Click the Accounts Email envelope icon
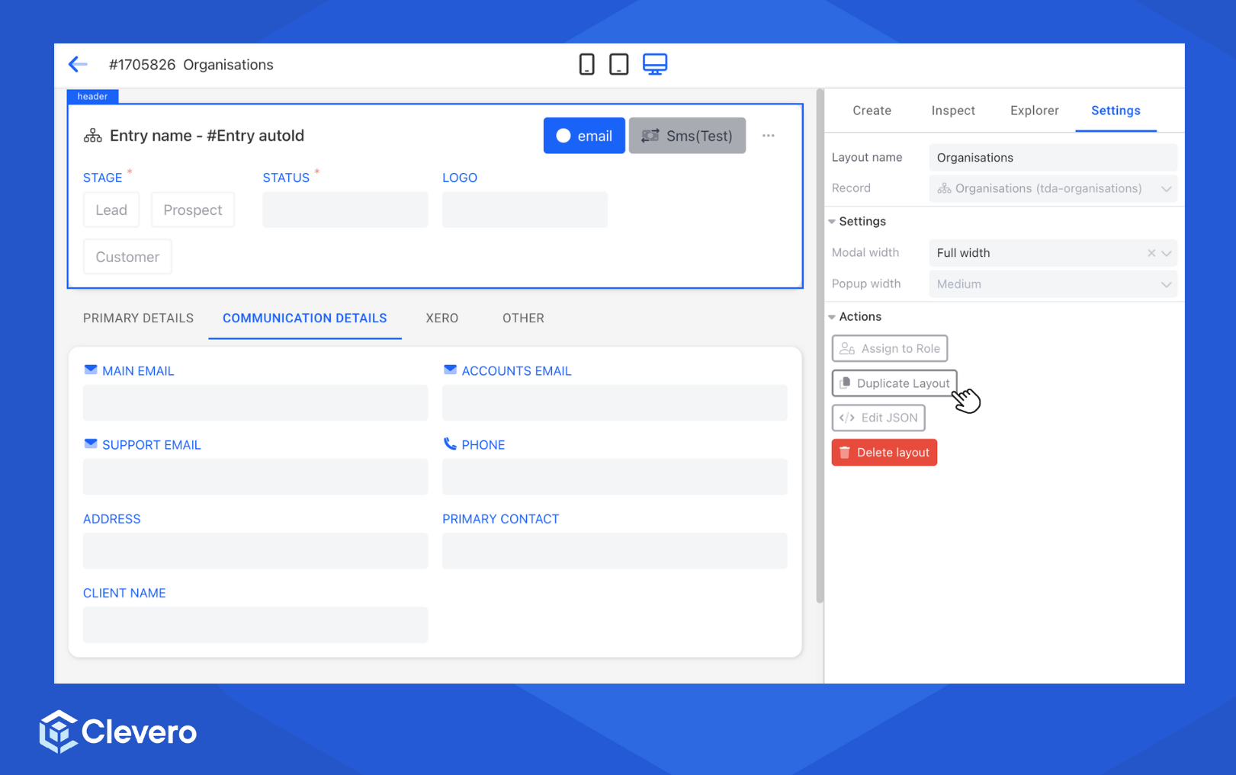1236x775 pixels. [x=450, y=370]
